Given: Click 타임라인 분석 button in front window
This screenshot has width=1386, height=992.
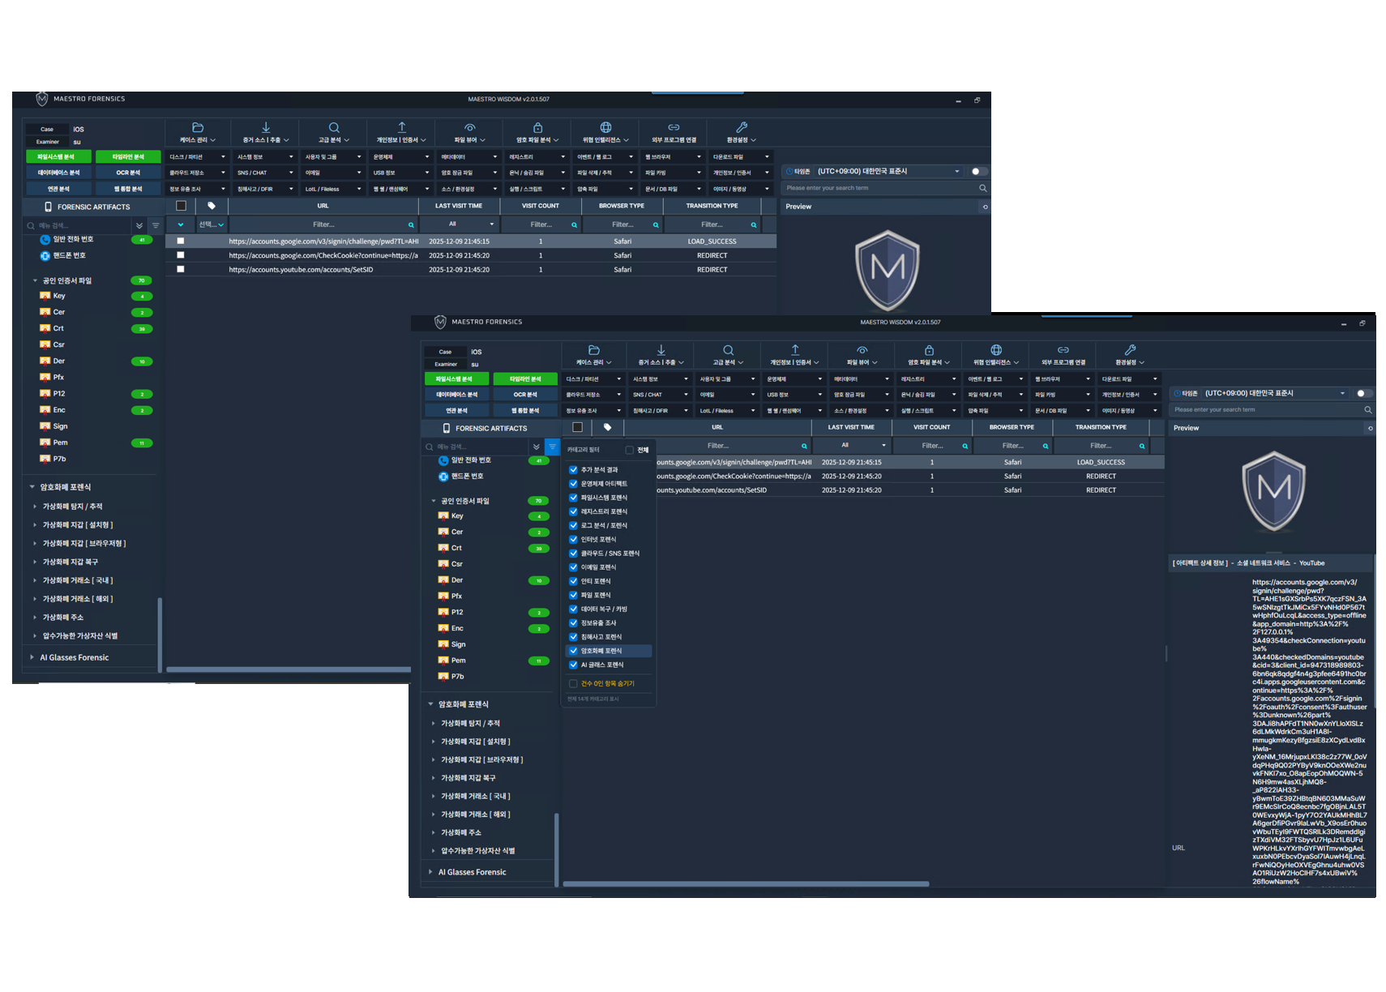Looking at the screenshot, I should (525, 378).
